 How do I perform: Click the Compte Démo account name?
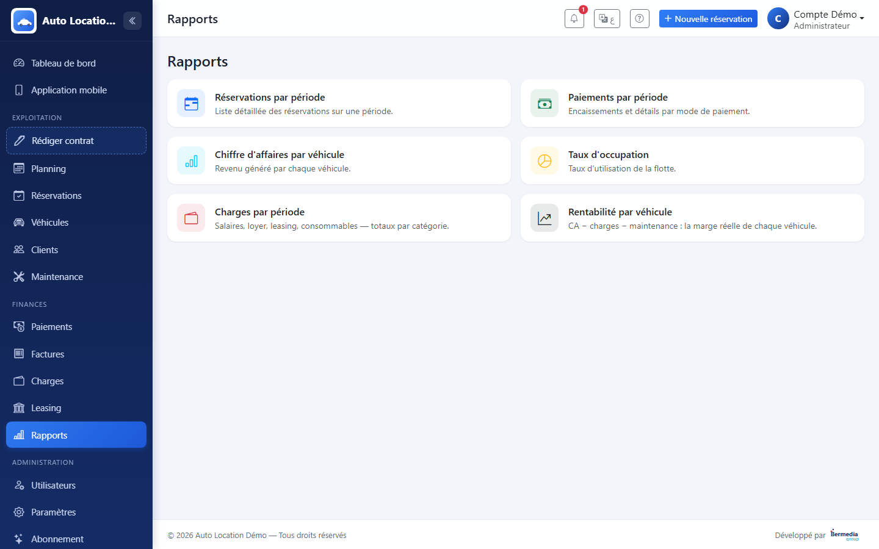tap(825, 14)
